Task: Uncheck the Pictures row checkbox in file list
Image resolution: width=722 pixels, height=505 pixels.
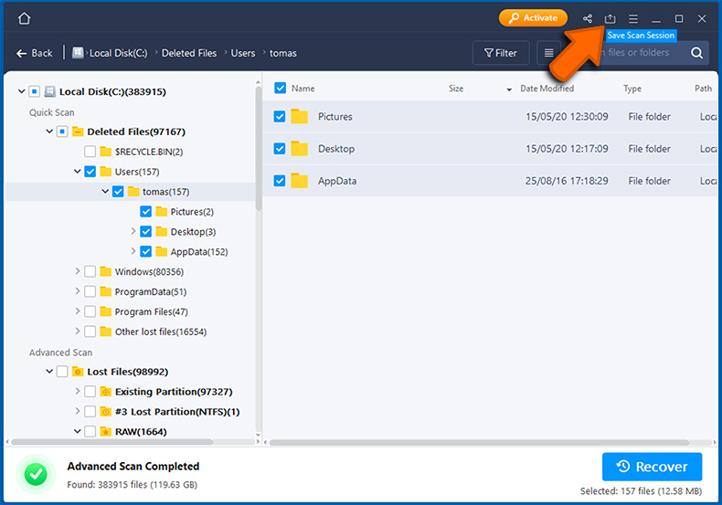Action: (x=280, y=116)
